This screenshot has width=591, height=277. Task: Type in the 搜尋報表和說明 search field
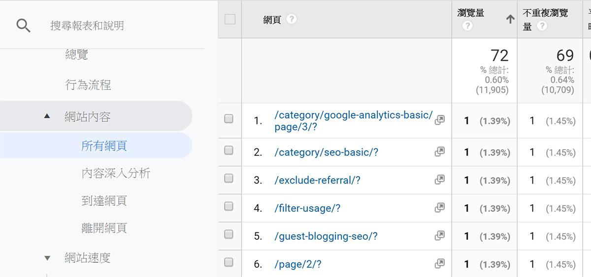coord(118,26)
